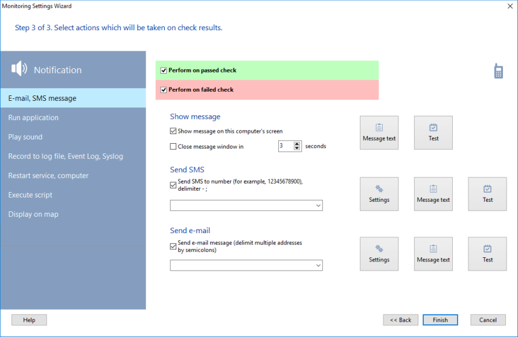This screenshot has height=337, width=518.
Task: Expand the e-mail address dropdown
Action: [x=318, y=266]
